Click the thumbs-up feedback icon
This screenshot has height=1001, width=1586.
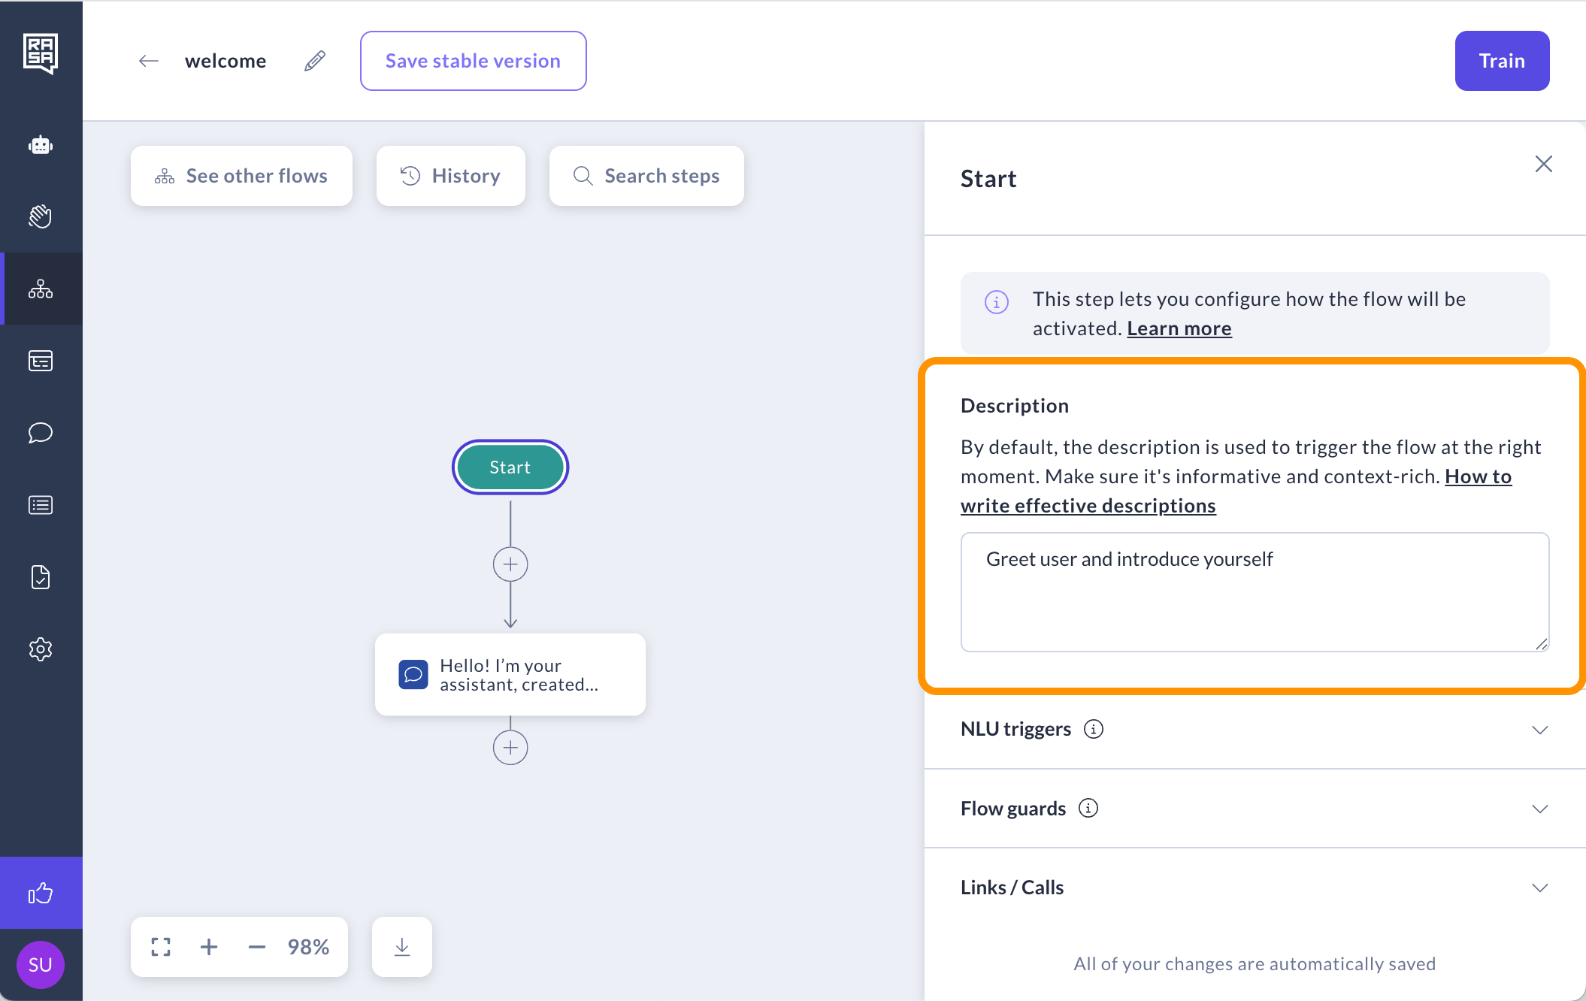pos(41,893)
